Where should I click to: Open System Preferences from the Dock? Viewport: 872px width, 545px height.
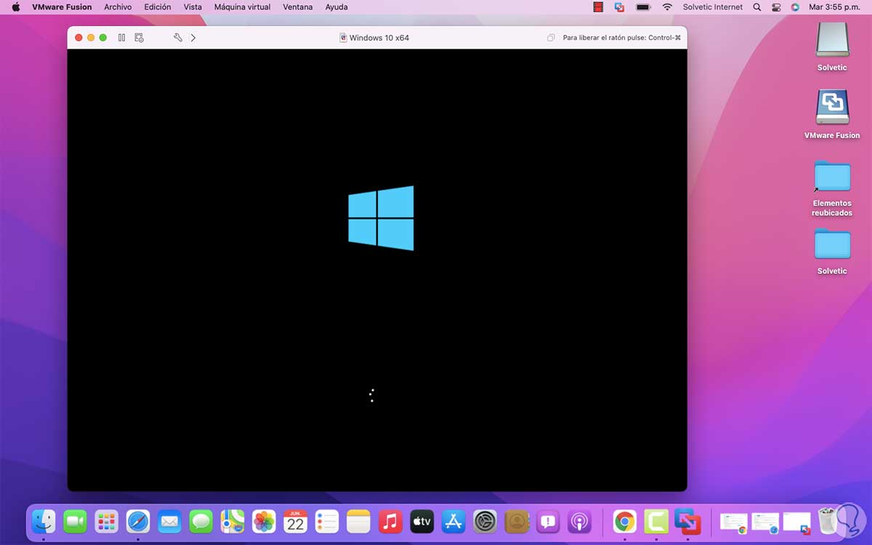pyautogui.click(x=485, y=521)
